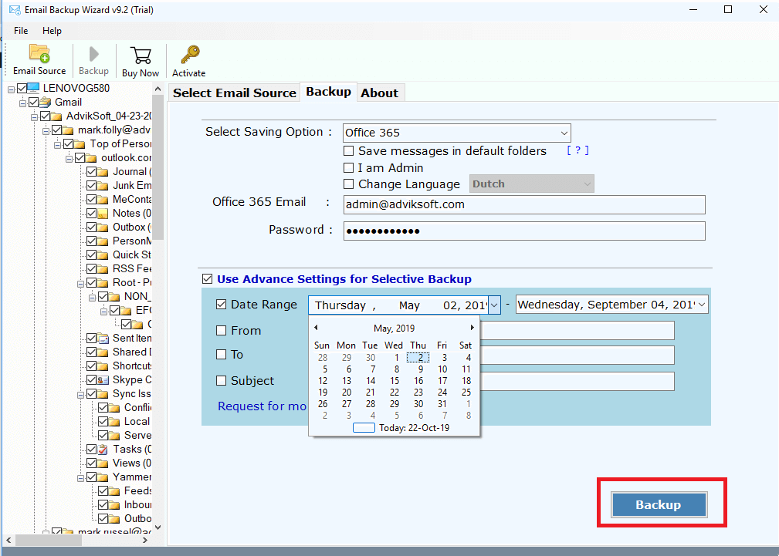The height and width of the screenshot is (556, 779).
Task: Collapse the LENOVOG580 tree node
Action: [11, 89]
